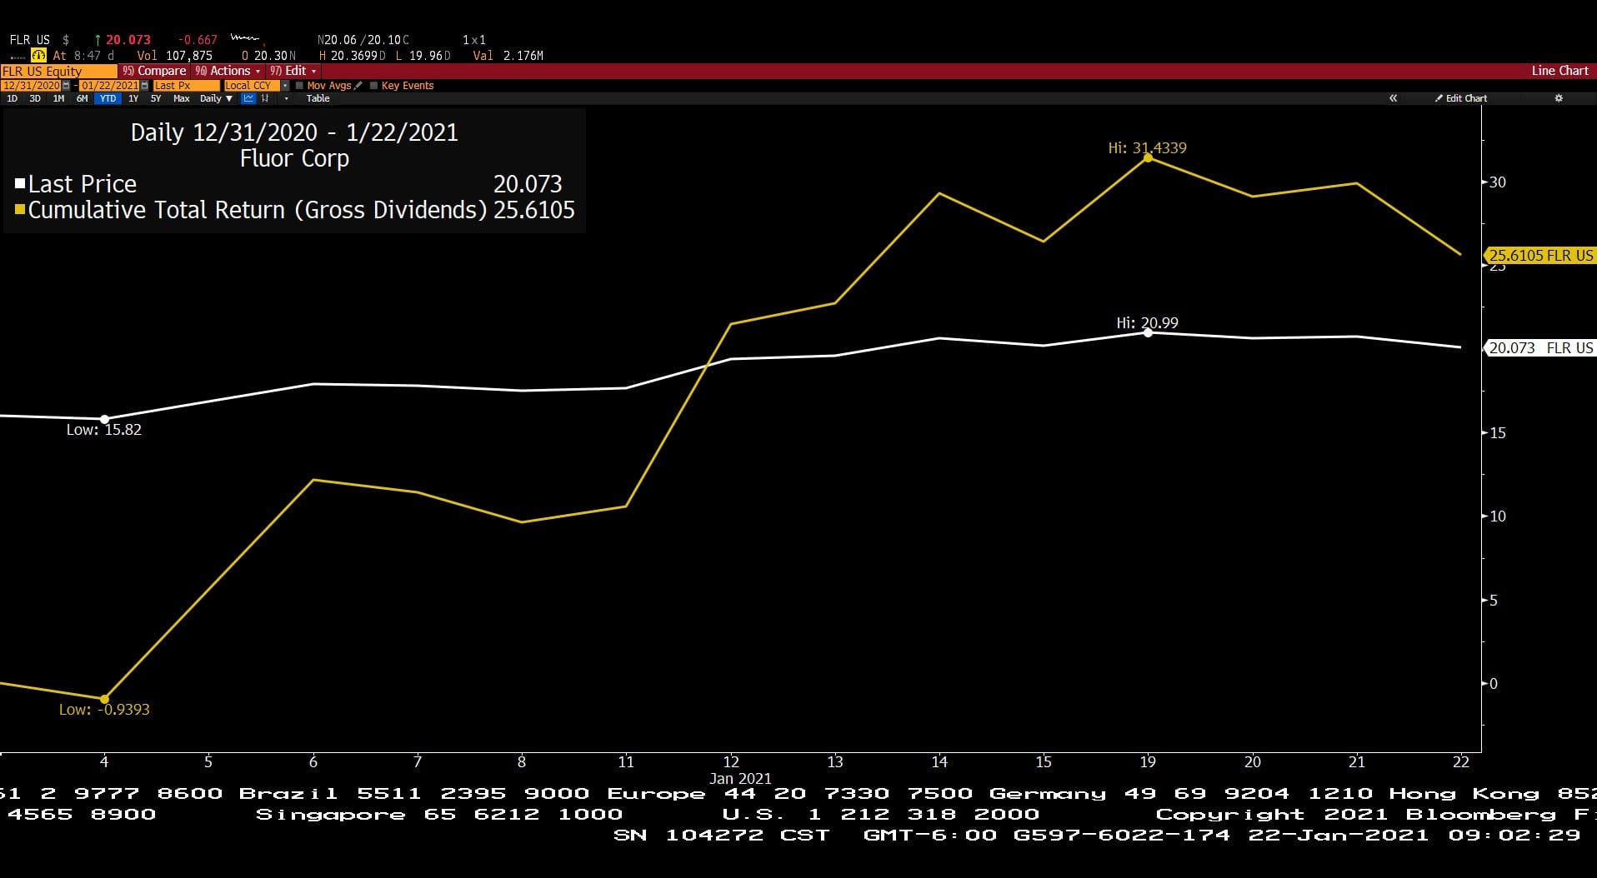Select the 1D range tab

coord(12,98)
